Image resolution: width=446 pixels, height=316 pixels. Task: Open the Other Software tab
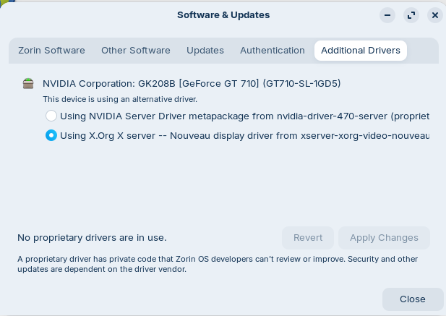tap(136, 51)
